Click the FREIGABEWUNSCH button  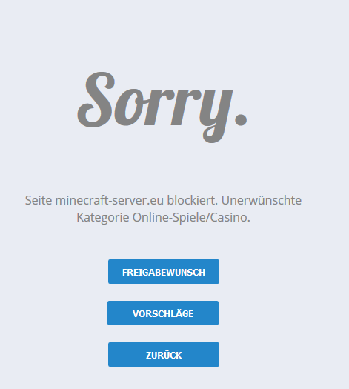click(x=164, y=272)
